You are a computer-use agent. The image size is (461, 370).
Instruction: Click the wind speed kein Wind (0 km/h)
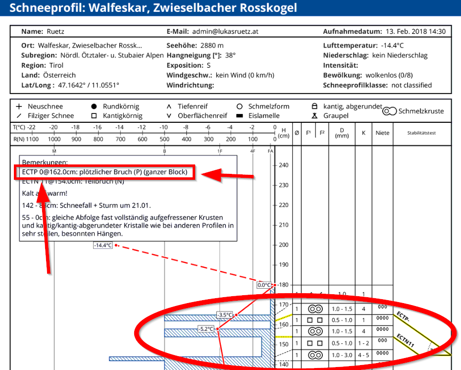point(245,75)
